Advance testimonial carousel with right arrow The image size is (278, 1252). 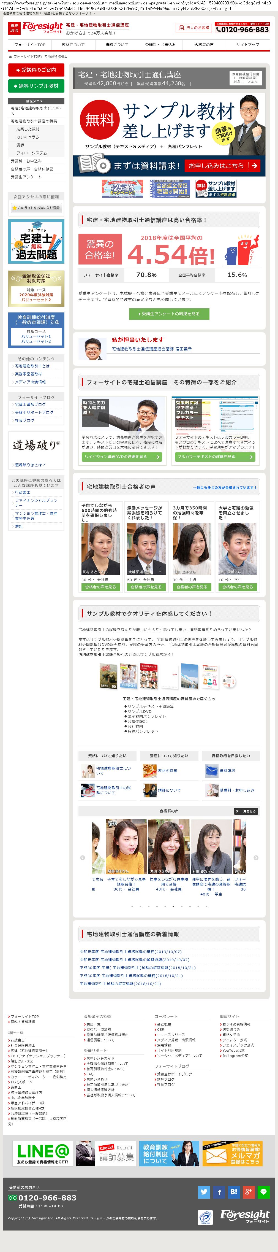coord(256,857)
